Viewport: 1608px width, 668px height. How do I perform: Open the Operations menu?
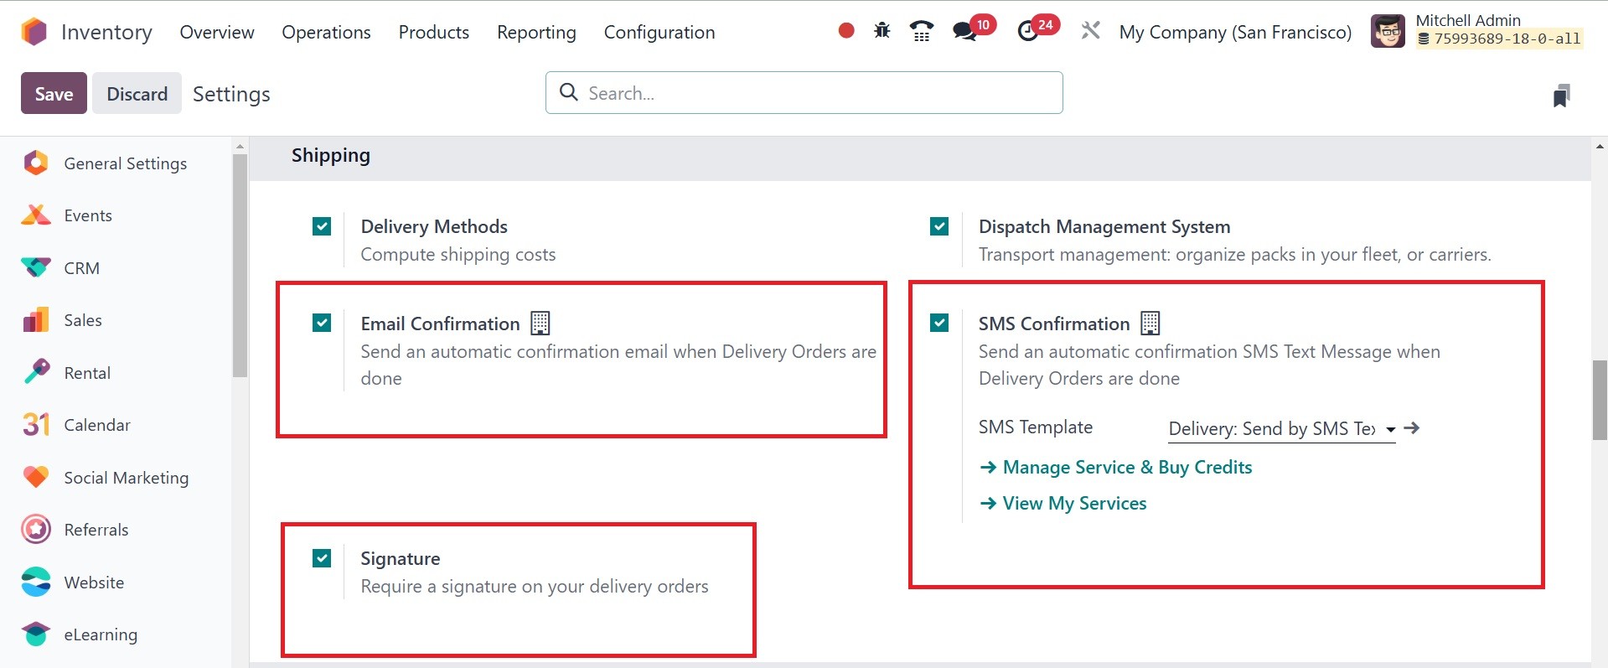coord(326,32)
